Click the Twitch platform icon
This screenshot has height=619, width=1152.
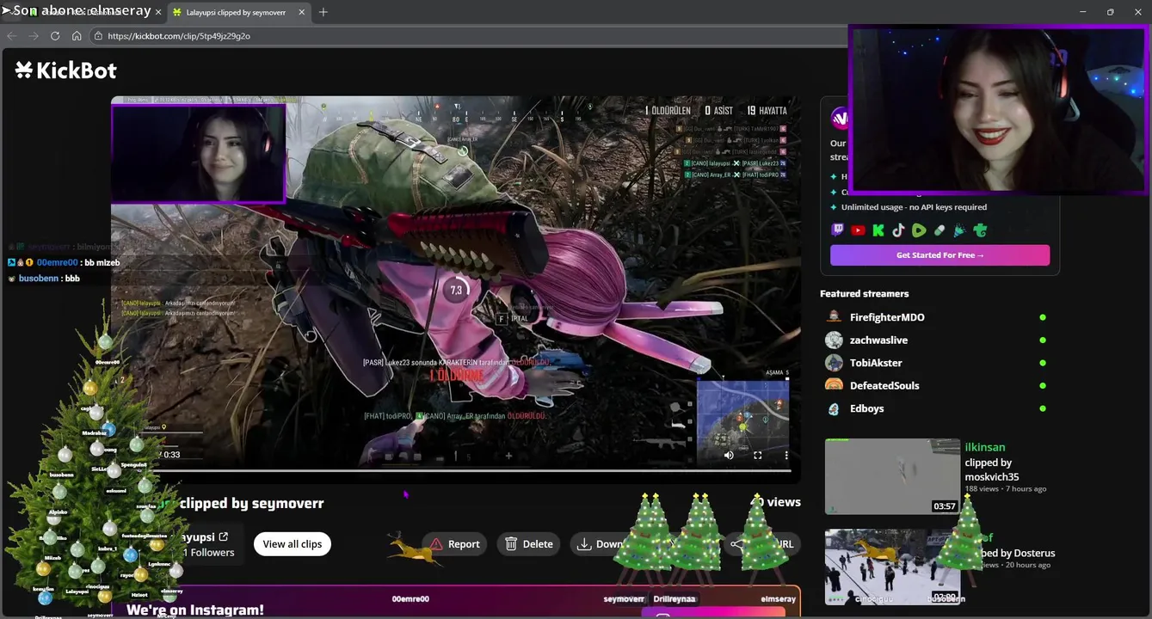837,230
